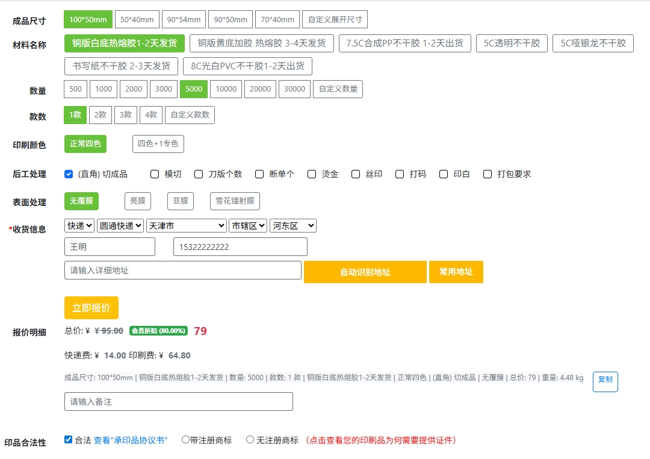
Task: Open the 承印品协议书 link
Action: [x=131, y=440]
